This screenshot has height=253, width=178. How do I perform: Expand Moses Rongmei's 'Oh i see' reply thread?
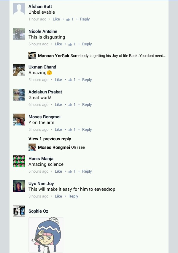point(78,147)
